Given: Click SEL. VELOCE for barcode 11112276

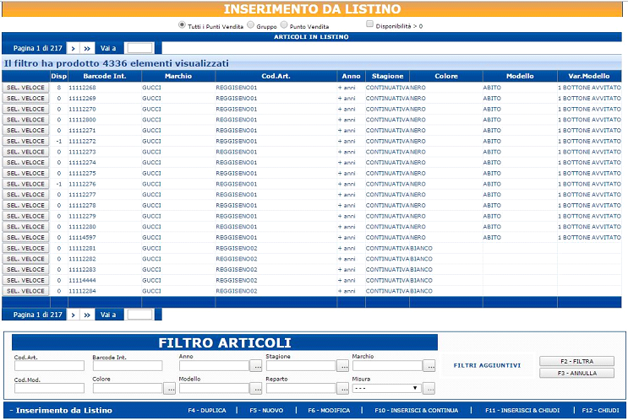Looking at the screenshot, I should [x=25, y=184].
